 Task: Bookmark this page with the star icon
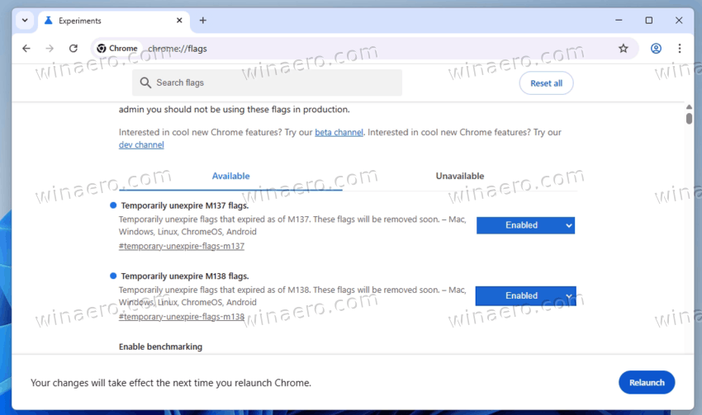click(624, 49)
